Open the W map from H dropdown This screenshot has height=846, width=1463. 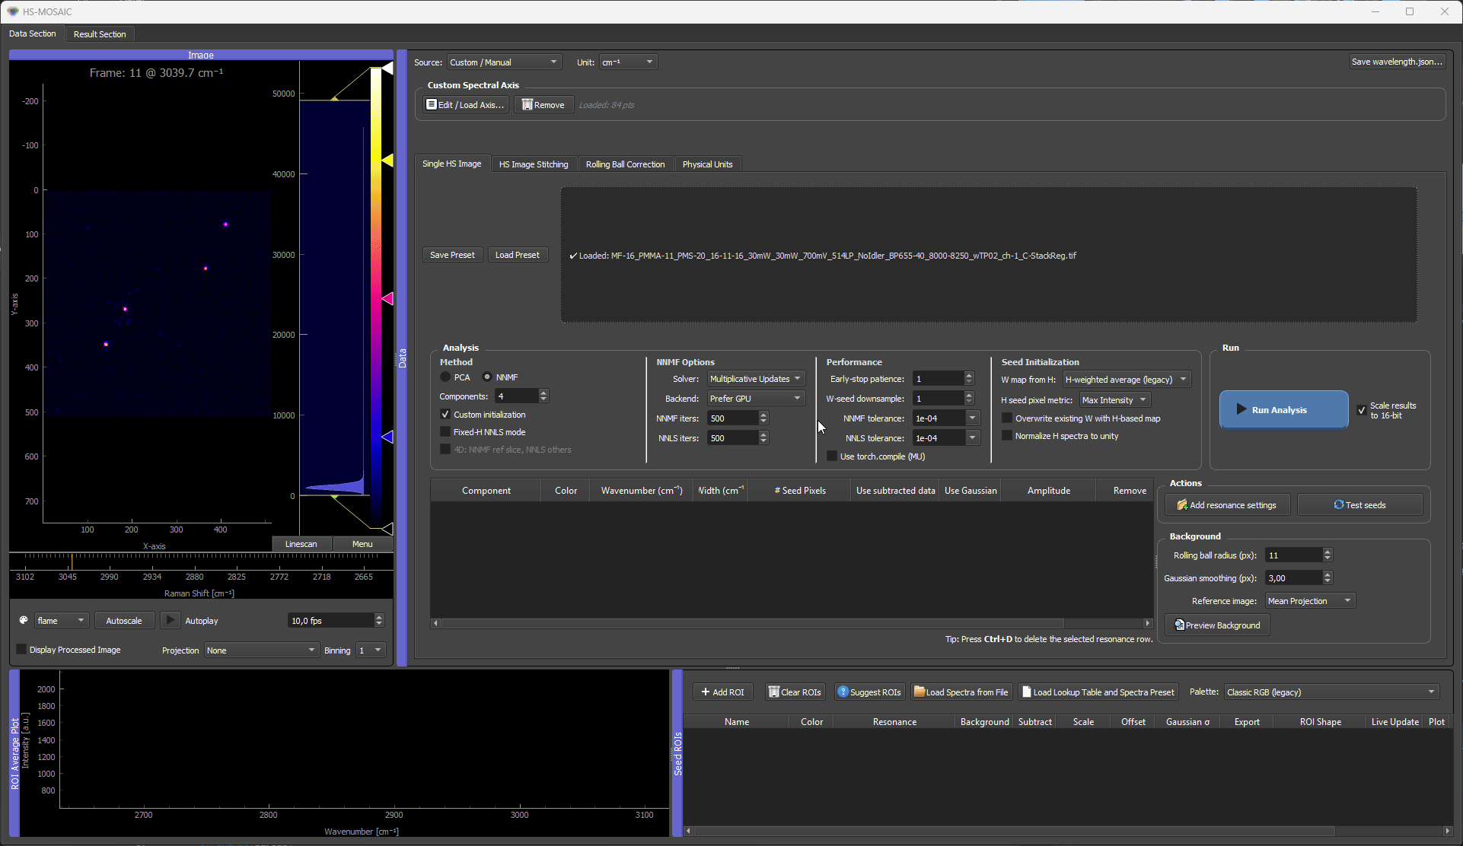point(1127,380)
